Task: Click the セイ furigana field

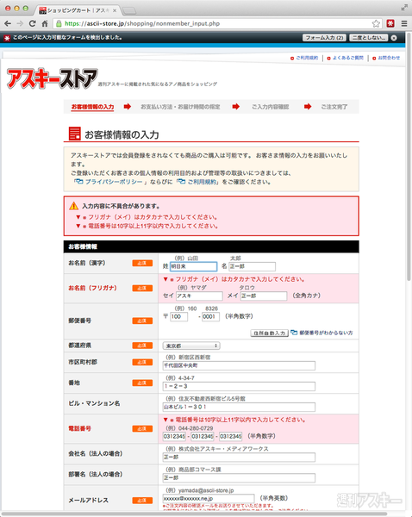Action: pyautogui.click(x=199, y=296)
